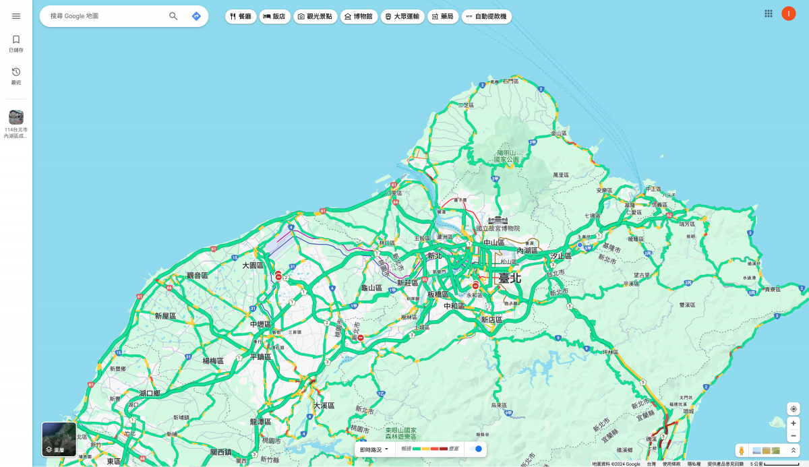Open the 即時路況 traffic dropdown
This screenshot has width=809, height=467.
[x=374, y=449]
